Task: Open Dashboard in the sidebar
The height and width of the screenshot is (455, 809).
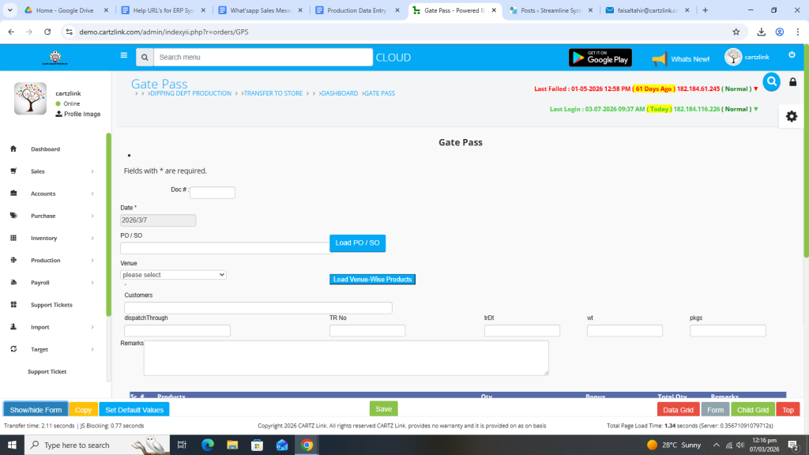Action: point(45,149)
